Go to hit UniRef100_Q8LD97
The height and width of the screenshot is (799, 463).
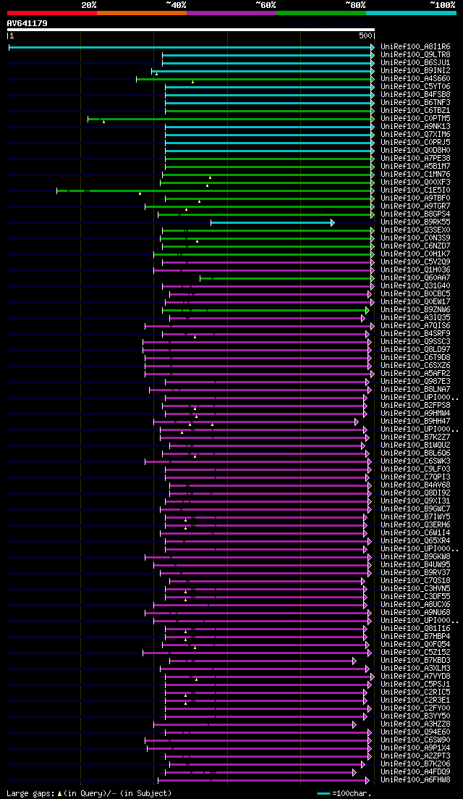[x=415, y=350]
